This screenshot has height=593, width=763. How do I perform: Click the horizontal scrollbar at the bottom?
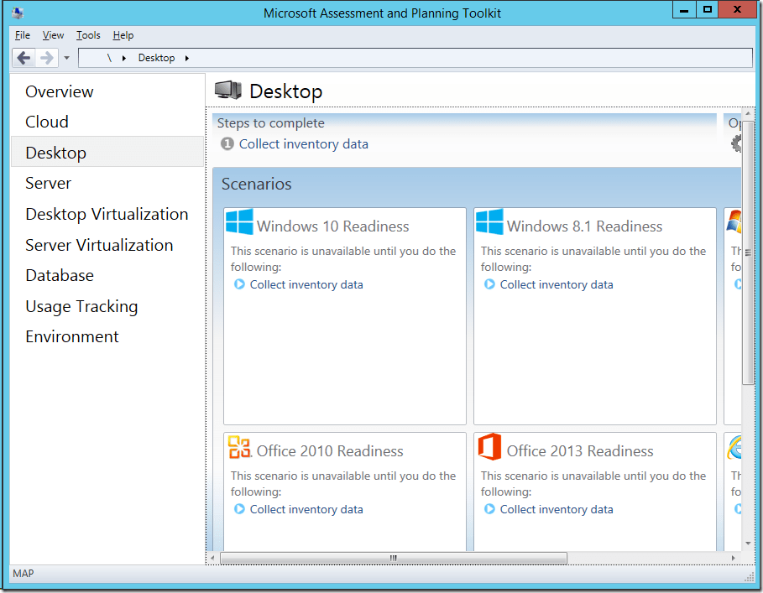(x=392, y=557)
